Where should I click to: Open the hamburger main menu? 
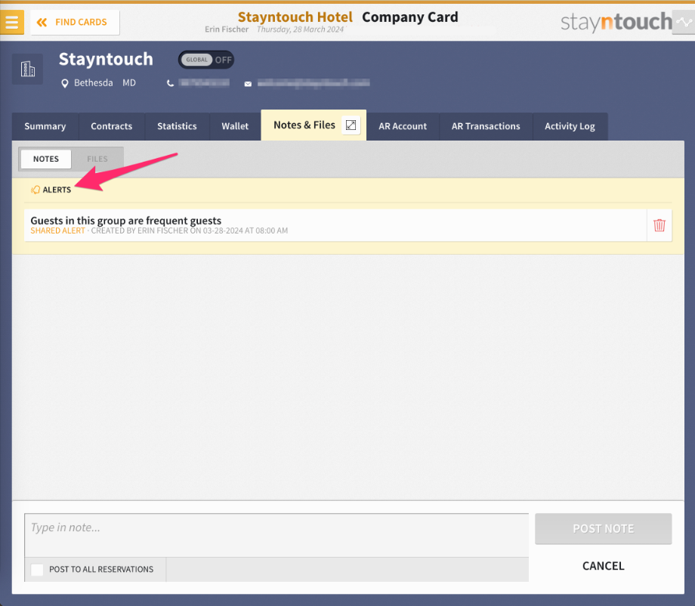[12, 22]
